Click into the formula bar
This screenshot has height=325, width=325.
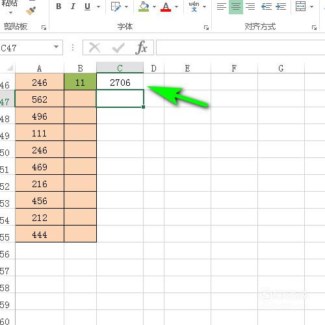240,47
